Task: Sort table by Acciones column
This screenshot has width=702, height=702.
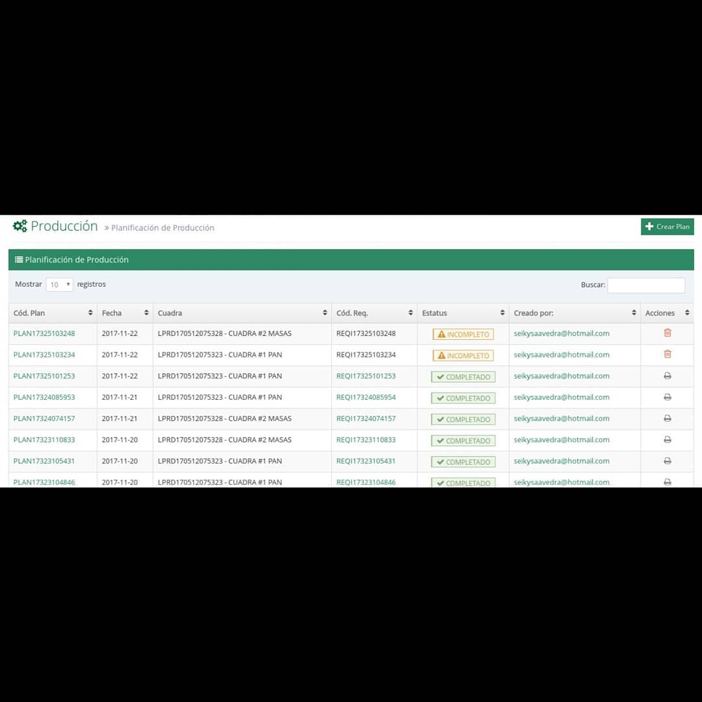Action: [667, 313]
